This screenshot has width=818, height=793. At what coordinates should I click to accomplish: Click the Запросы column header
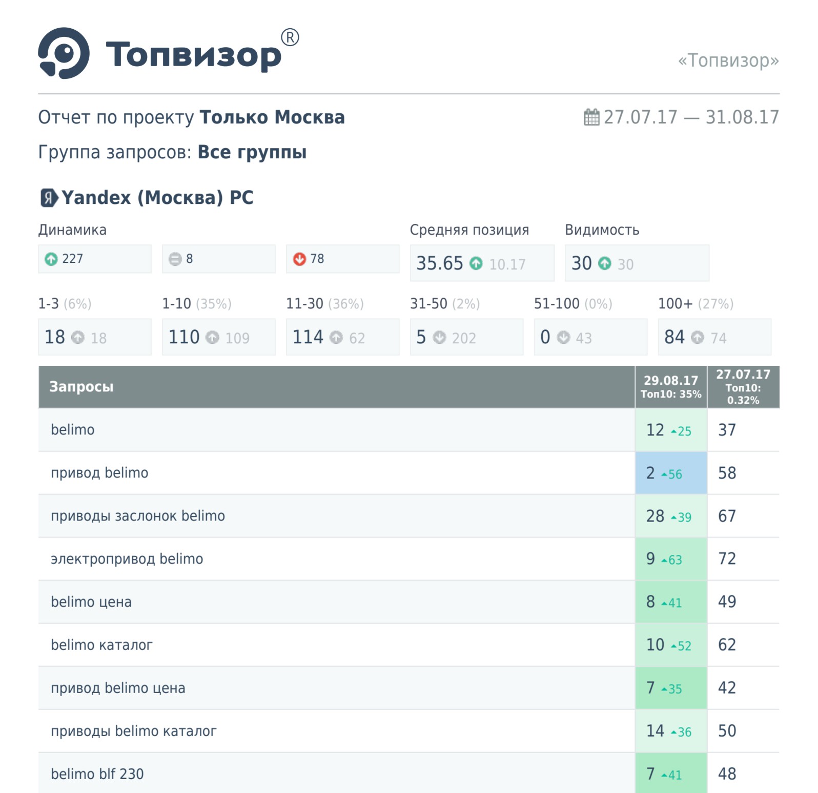click(x=337, y=387)
